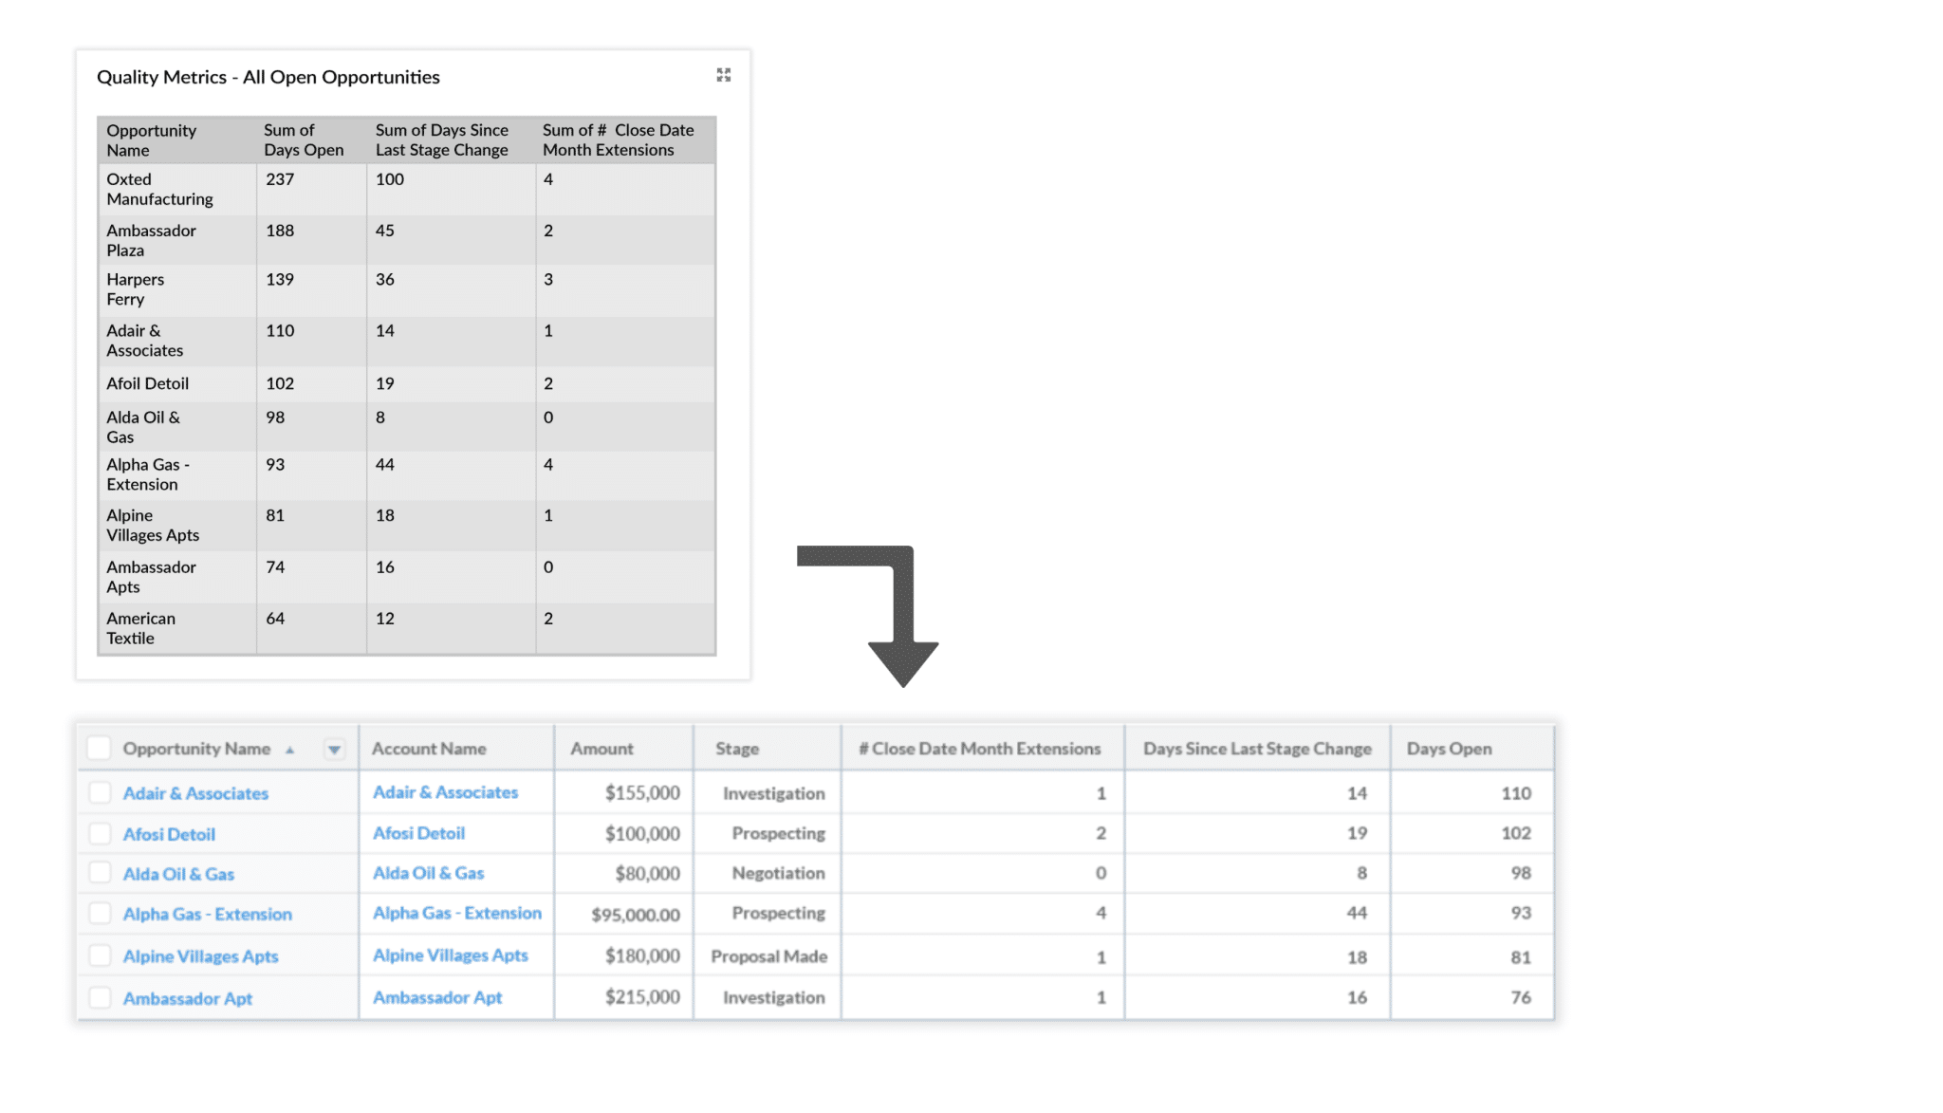Click the Ambassador Apt opportunity name
1943x1113 pixels.
(x=187, y=997)
